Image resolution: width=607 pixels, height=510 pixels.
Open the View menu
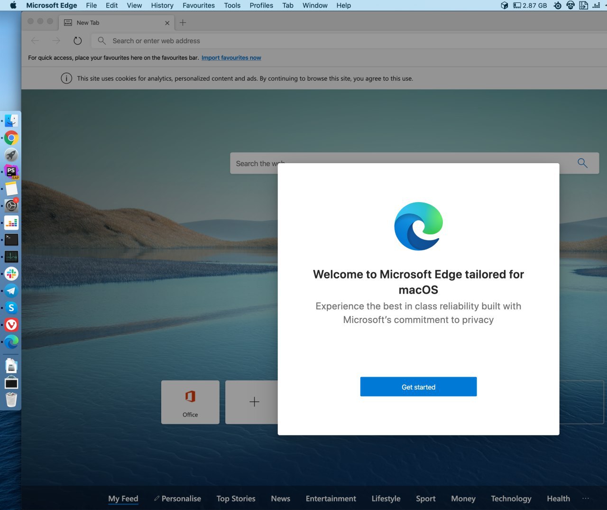[x=134, y=5]
